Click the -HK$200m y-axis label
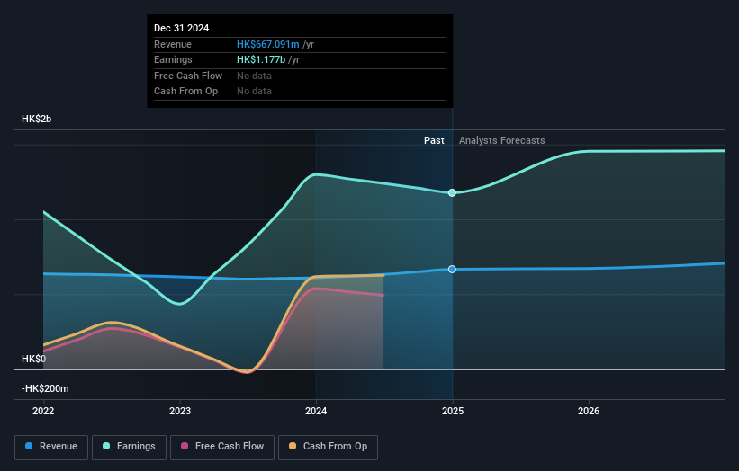Image resolution: width=739 pixels, height=471 pixels. tap(45, 388)
